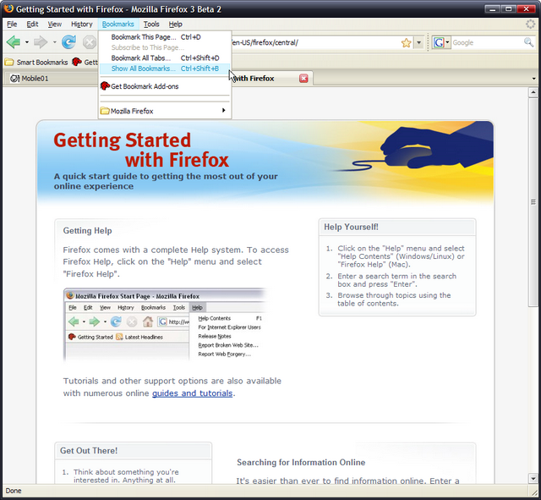Click the Help Yourself! box heading
This screenshot has height=500, width=541.
[351, 227]
